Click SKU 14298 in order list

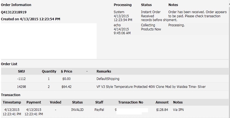[21, 87]
